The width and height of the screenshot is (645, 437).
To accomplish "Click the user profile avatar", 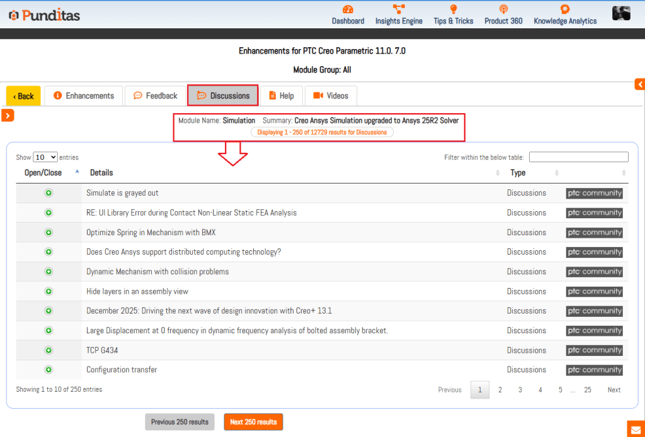I will pos(621,13).
